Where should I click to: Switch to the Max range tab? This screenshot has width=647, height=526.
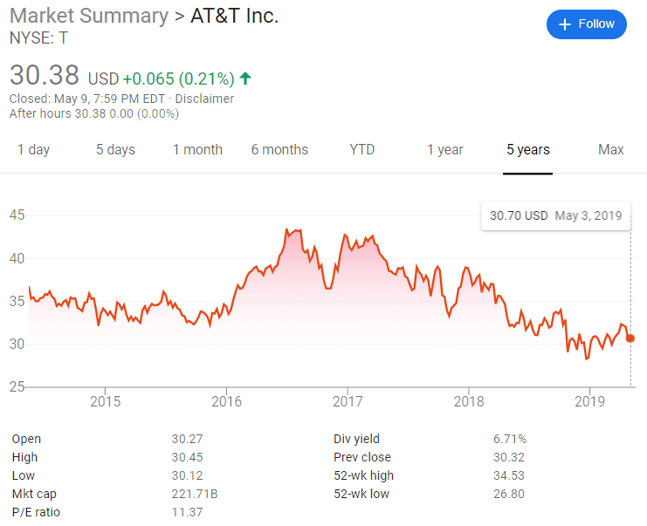[x=611, y=150]
